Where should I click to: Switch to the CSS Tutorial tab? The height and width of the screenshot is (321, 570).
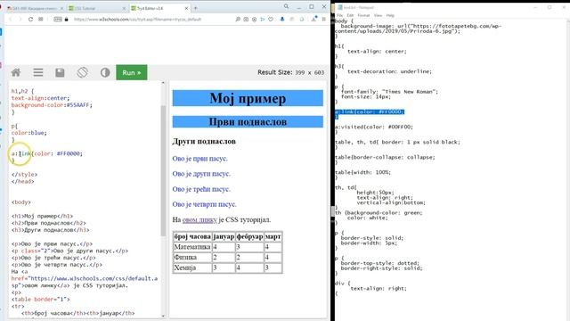[x=97, y=8]
